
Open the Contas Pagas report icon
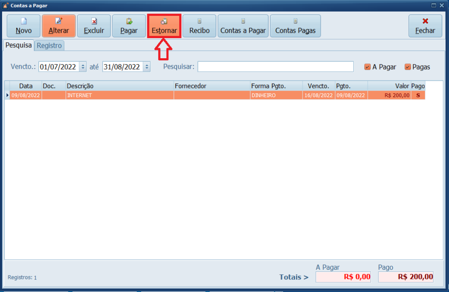[x=295, y=21]
